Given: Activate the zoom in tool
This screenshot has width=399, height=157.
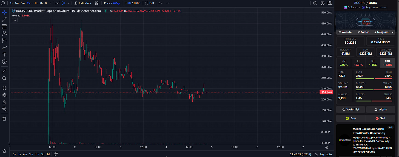Looking at the screenshot, I should 4,78.
